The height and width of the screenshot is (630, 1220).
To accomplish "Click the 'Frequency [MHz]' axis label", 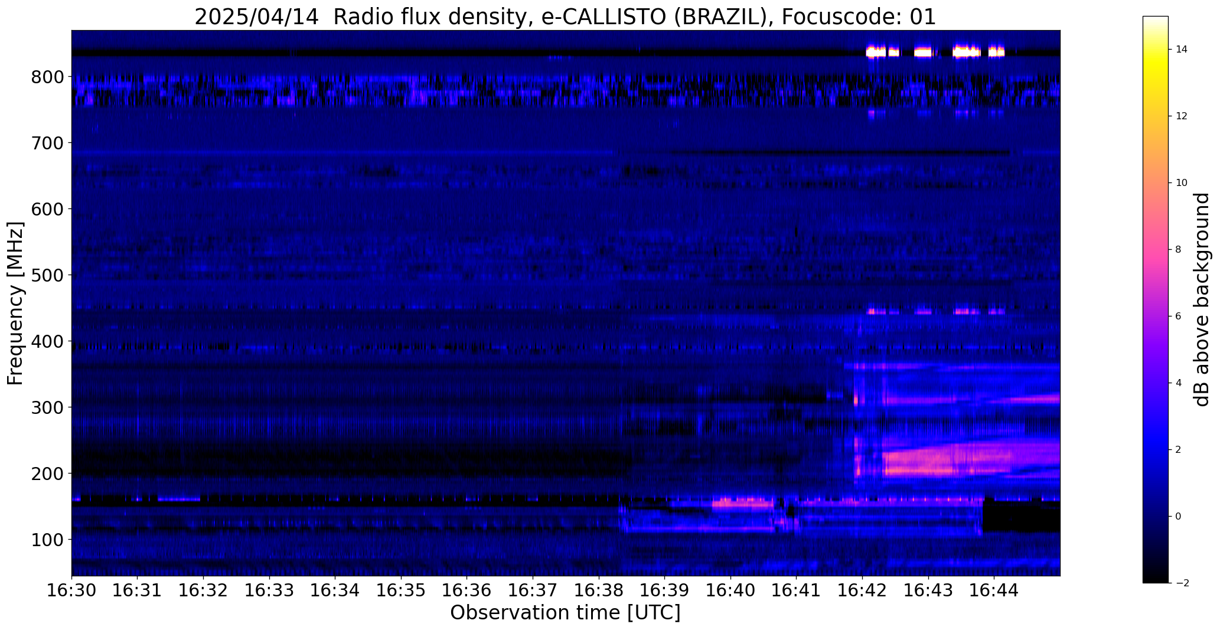I will [x=15, y=303].
